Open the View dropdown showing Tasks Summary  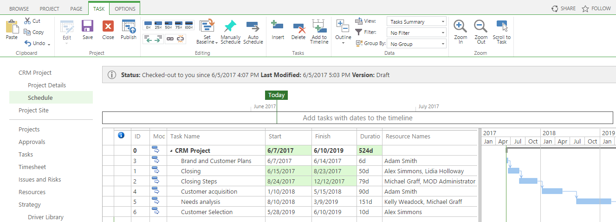pyautogui.click(x=416, y=22)
